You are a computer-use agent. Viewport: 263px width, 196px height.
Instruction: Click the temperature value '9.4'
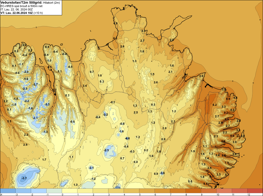227,119
